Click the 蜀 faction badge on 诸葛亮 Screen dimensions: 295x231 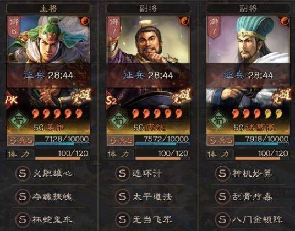pyautogui.click(x=218, y=120)
